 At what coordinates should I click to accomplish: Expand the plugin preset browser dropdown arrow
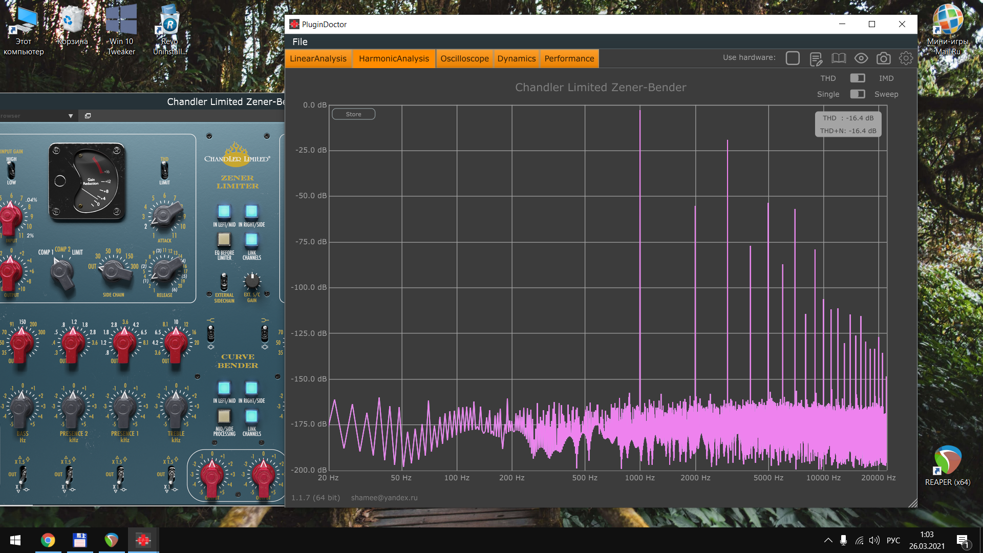pyautogui.click(x=71, y=116)
